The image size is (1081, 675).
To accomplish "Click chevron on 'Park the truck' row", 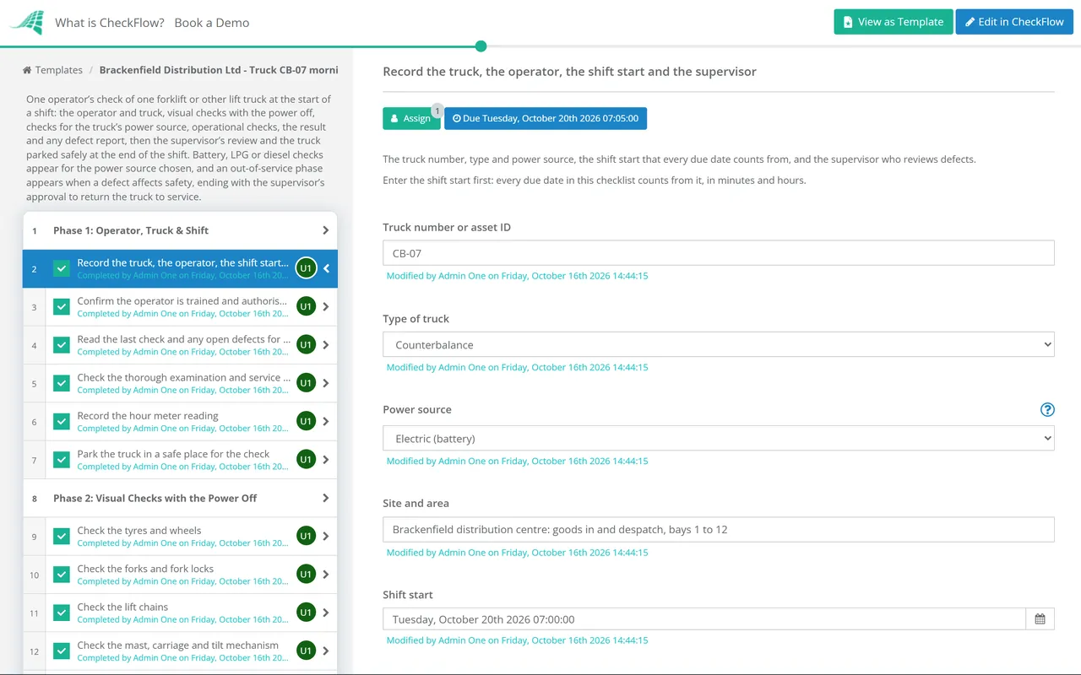I will [x=326, y=460].
